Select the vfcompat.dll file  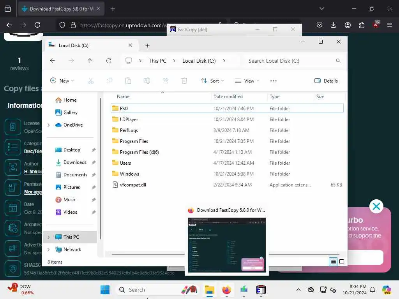(227, 185)
